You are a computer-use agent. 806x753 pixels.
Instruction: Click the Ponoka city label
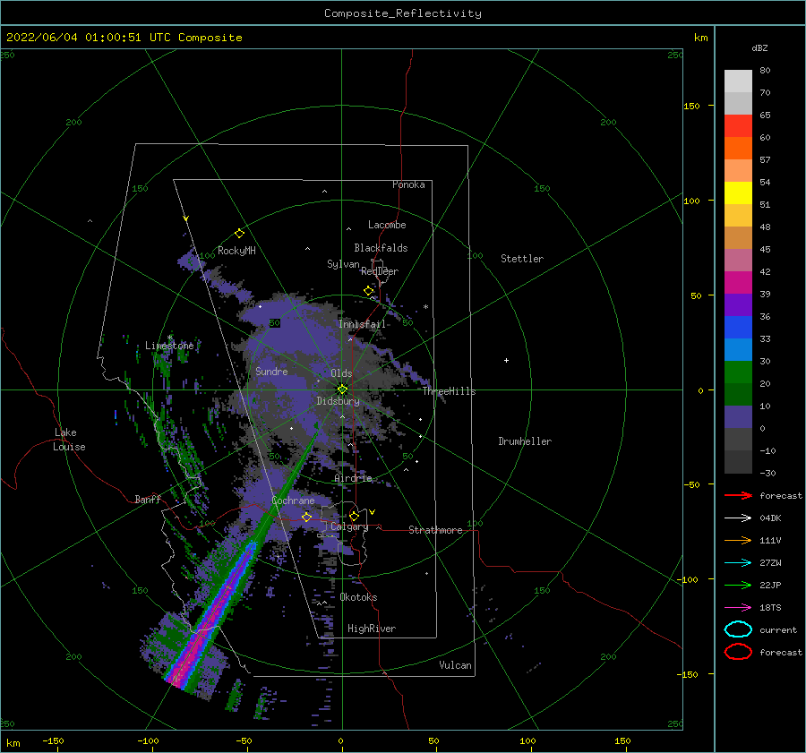pyautogui.click(x=408, y=184)
